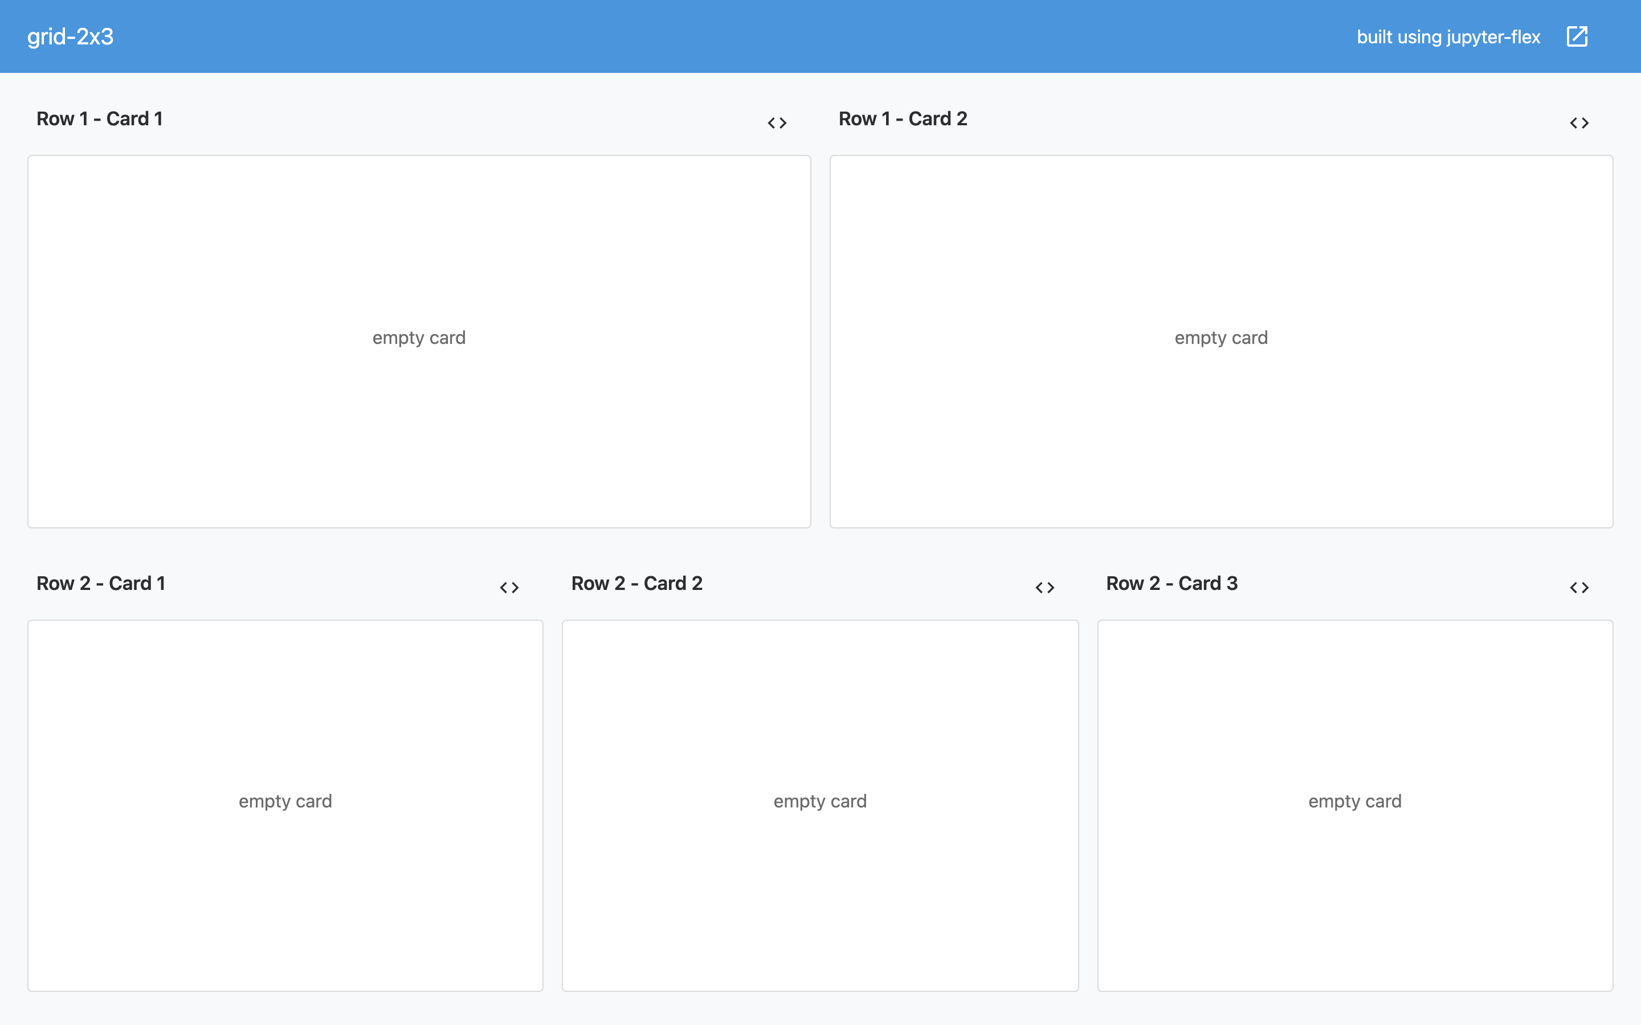Click the Row 1 - Card 1 heading
Viewport: 1641px width, 1025px height.
click(x=100, y=118)
